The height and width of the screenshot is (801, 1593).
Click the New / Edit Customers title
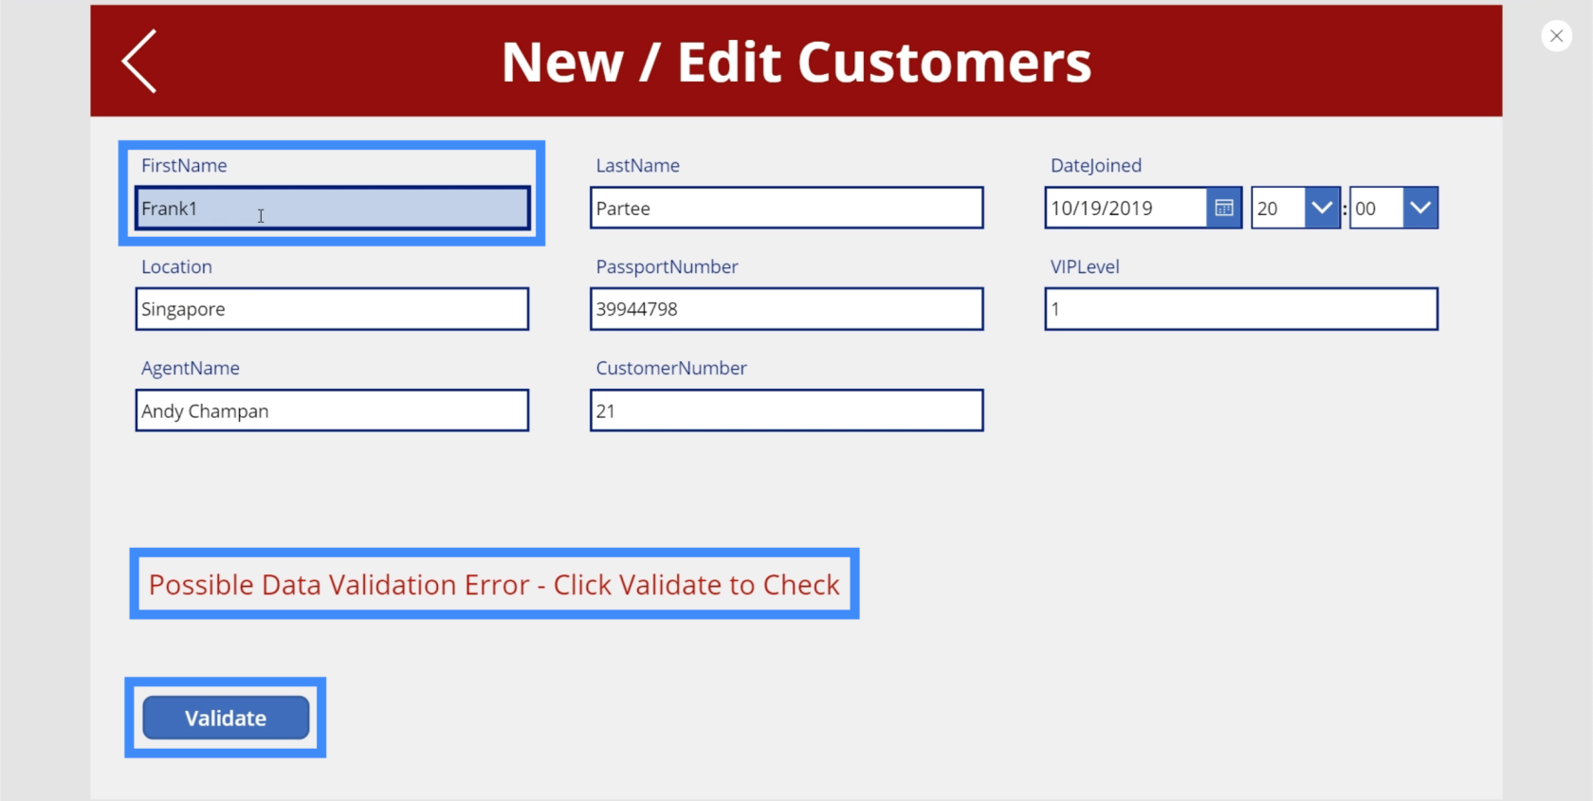(x=796, y=62)
